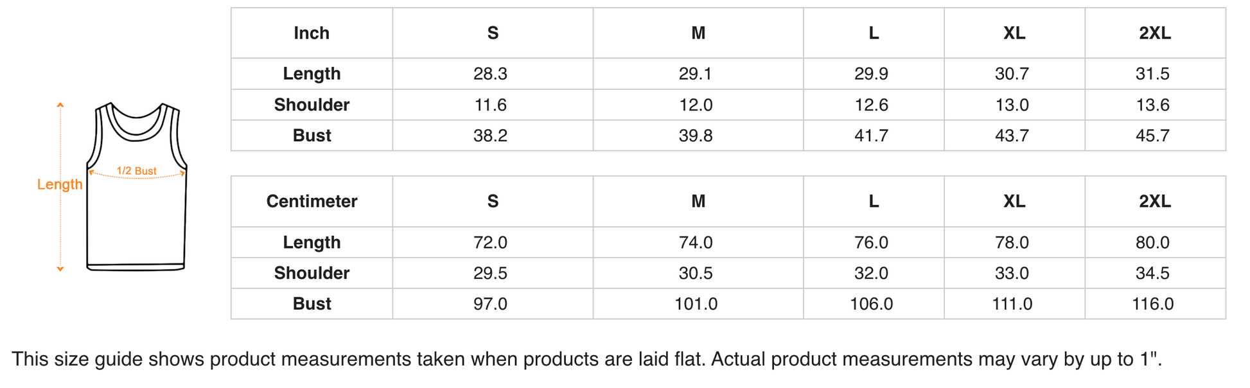Select the 41.7 bust value
The width and height of the screenshot is (1250, 388).
(x=871, y=136)
